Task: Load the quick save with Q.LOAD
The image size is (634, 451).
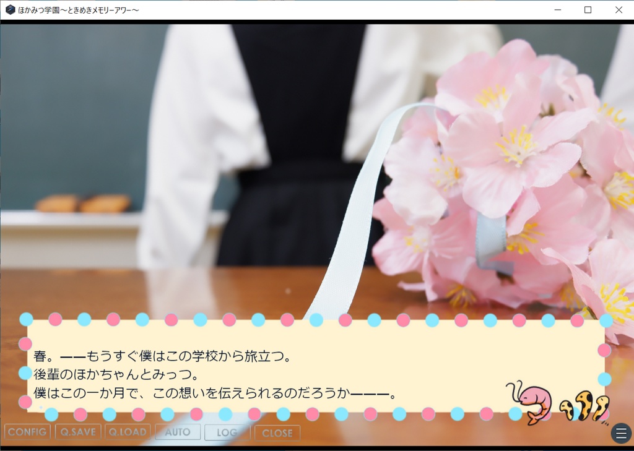Action: (x=128, y=433)
